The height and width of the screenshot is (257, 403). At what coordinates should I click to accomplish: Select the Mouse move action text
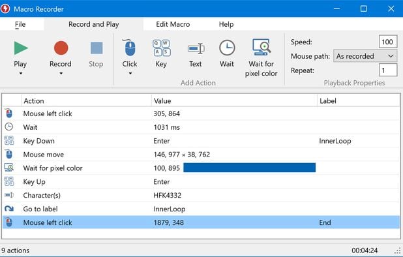(x=44, y=155)
